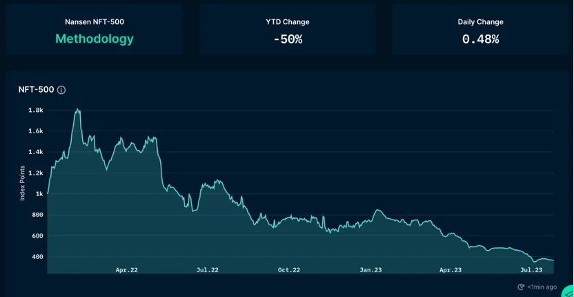The image size is (574, 297).
Task: Click the chart line's highest peak near 1.8k
Action: pos(77,109)
